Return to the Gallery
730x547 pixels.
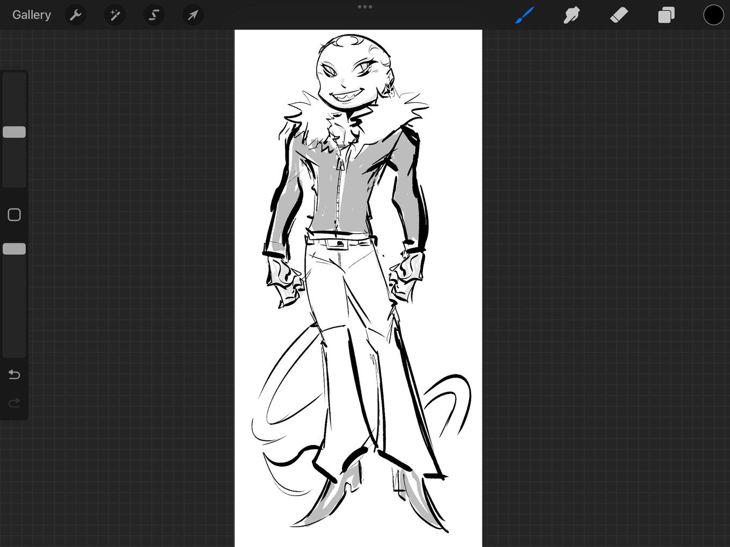[x=32, y=15]
